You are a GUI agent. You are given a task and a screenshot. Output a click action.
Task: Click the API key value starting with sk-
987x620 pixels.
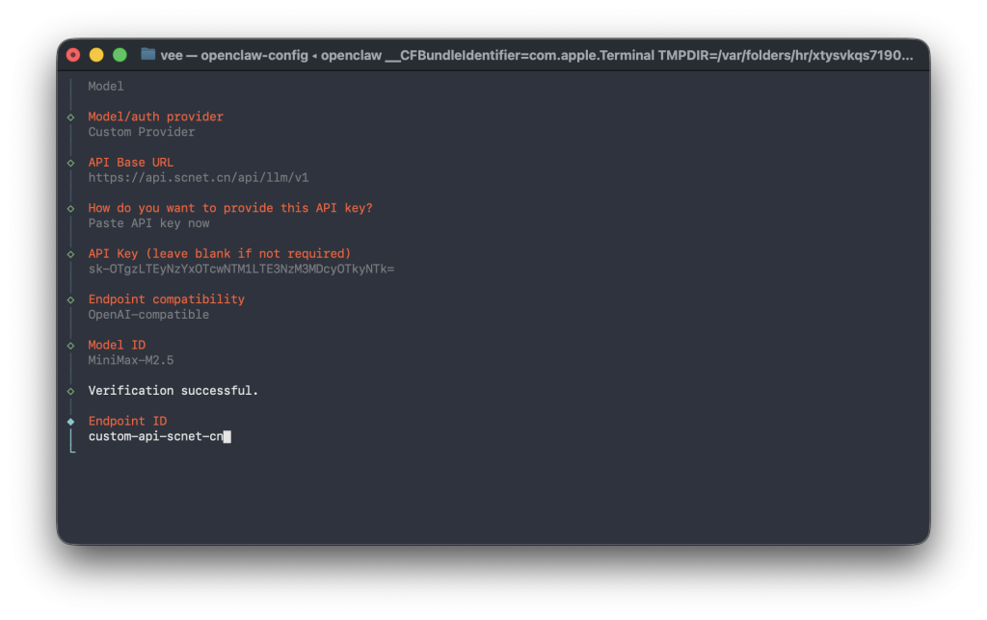[x=241, y=270]
